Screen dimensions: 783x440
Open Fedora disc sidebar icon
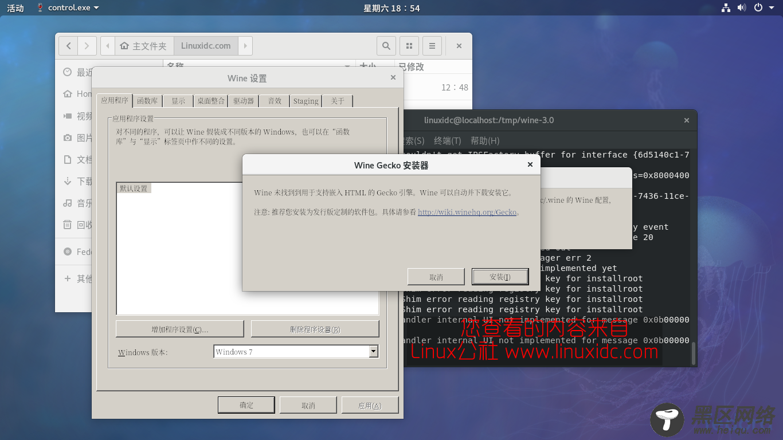tap(68, 252)
